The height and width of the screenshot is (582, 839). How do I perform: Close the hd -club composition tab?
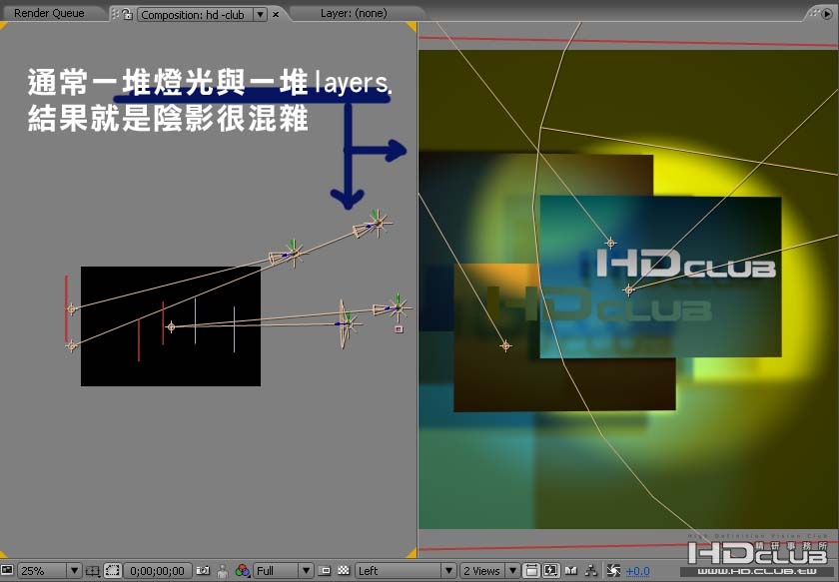coord(276,14)
